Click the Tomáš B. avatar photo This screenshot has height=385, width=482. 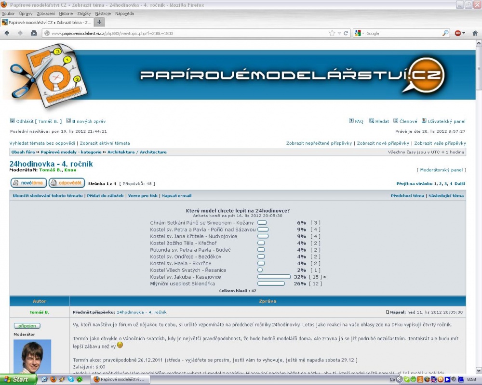(32, 357)
